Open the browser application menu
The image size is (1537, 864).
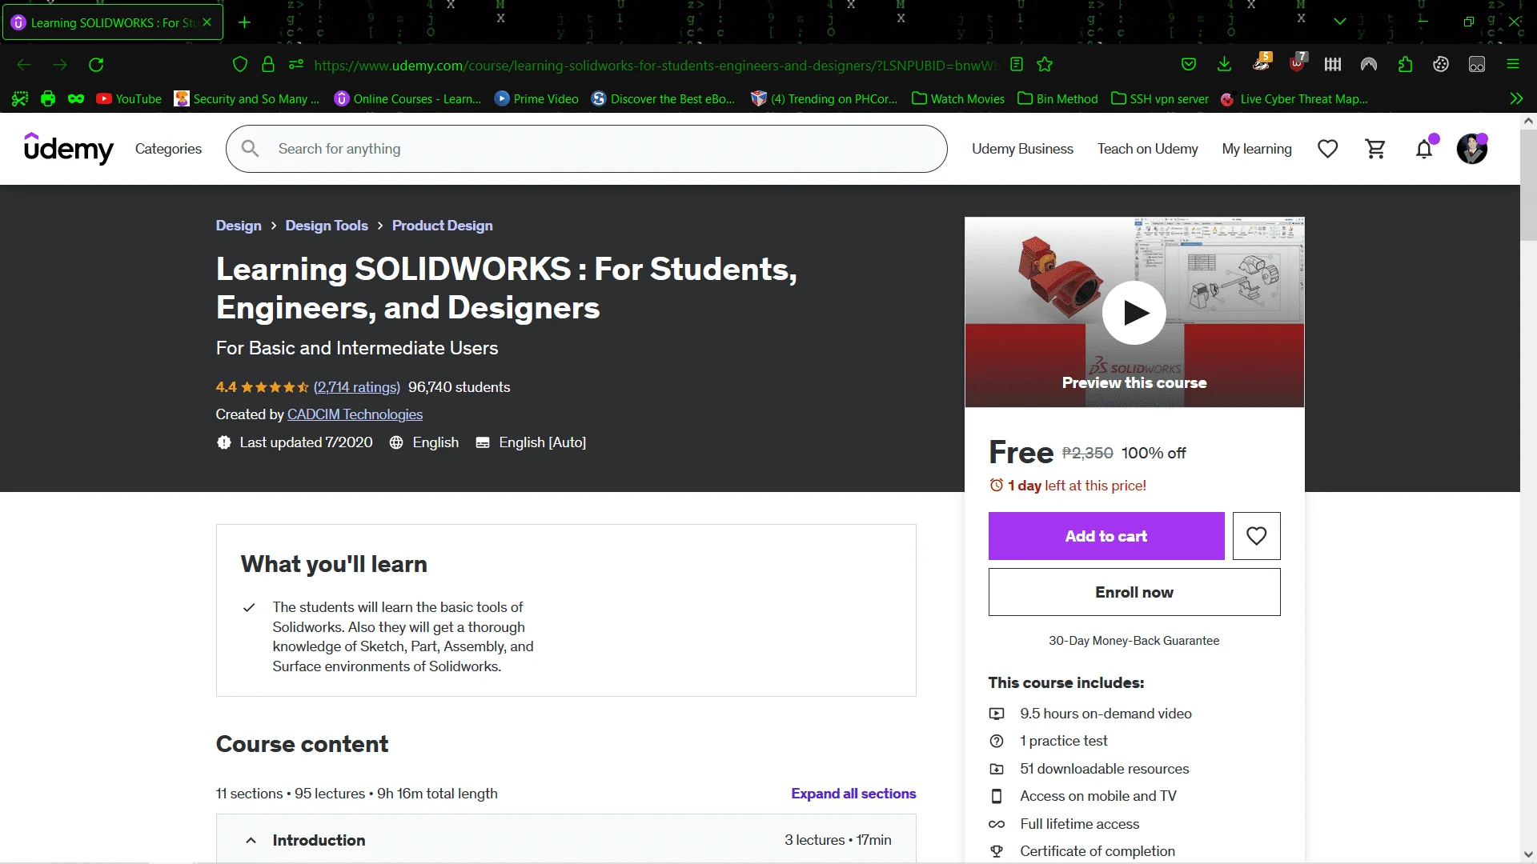1513,65
